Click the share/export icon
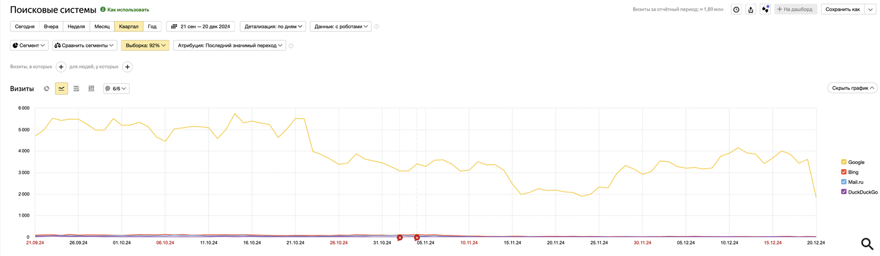Image resolution: width=880 pixels, height=256 pixels. (x=751, y=9)
